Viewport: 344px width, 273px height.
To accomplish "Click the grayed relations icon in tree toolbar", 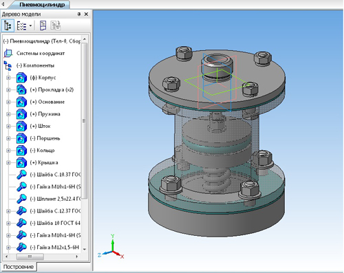I will (x=55, y=25).
